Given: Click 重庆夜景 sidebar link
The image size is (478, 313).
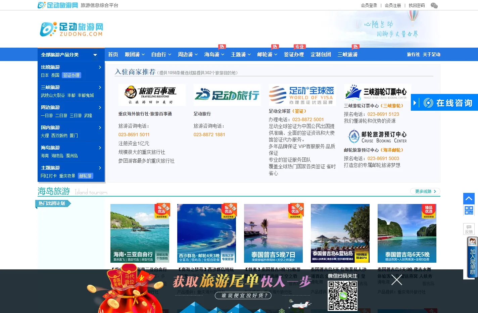Looking at the screenshot, I should click(67, 176).
